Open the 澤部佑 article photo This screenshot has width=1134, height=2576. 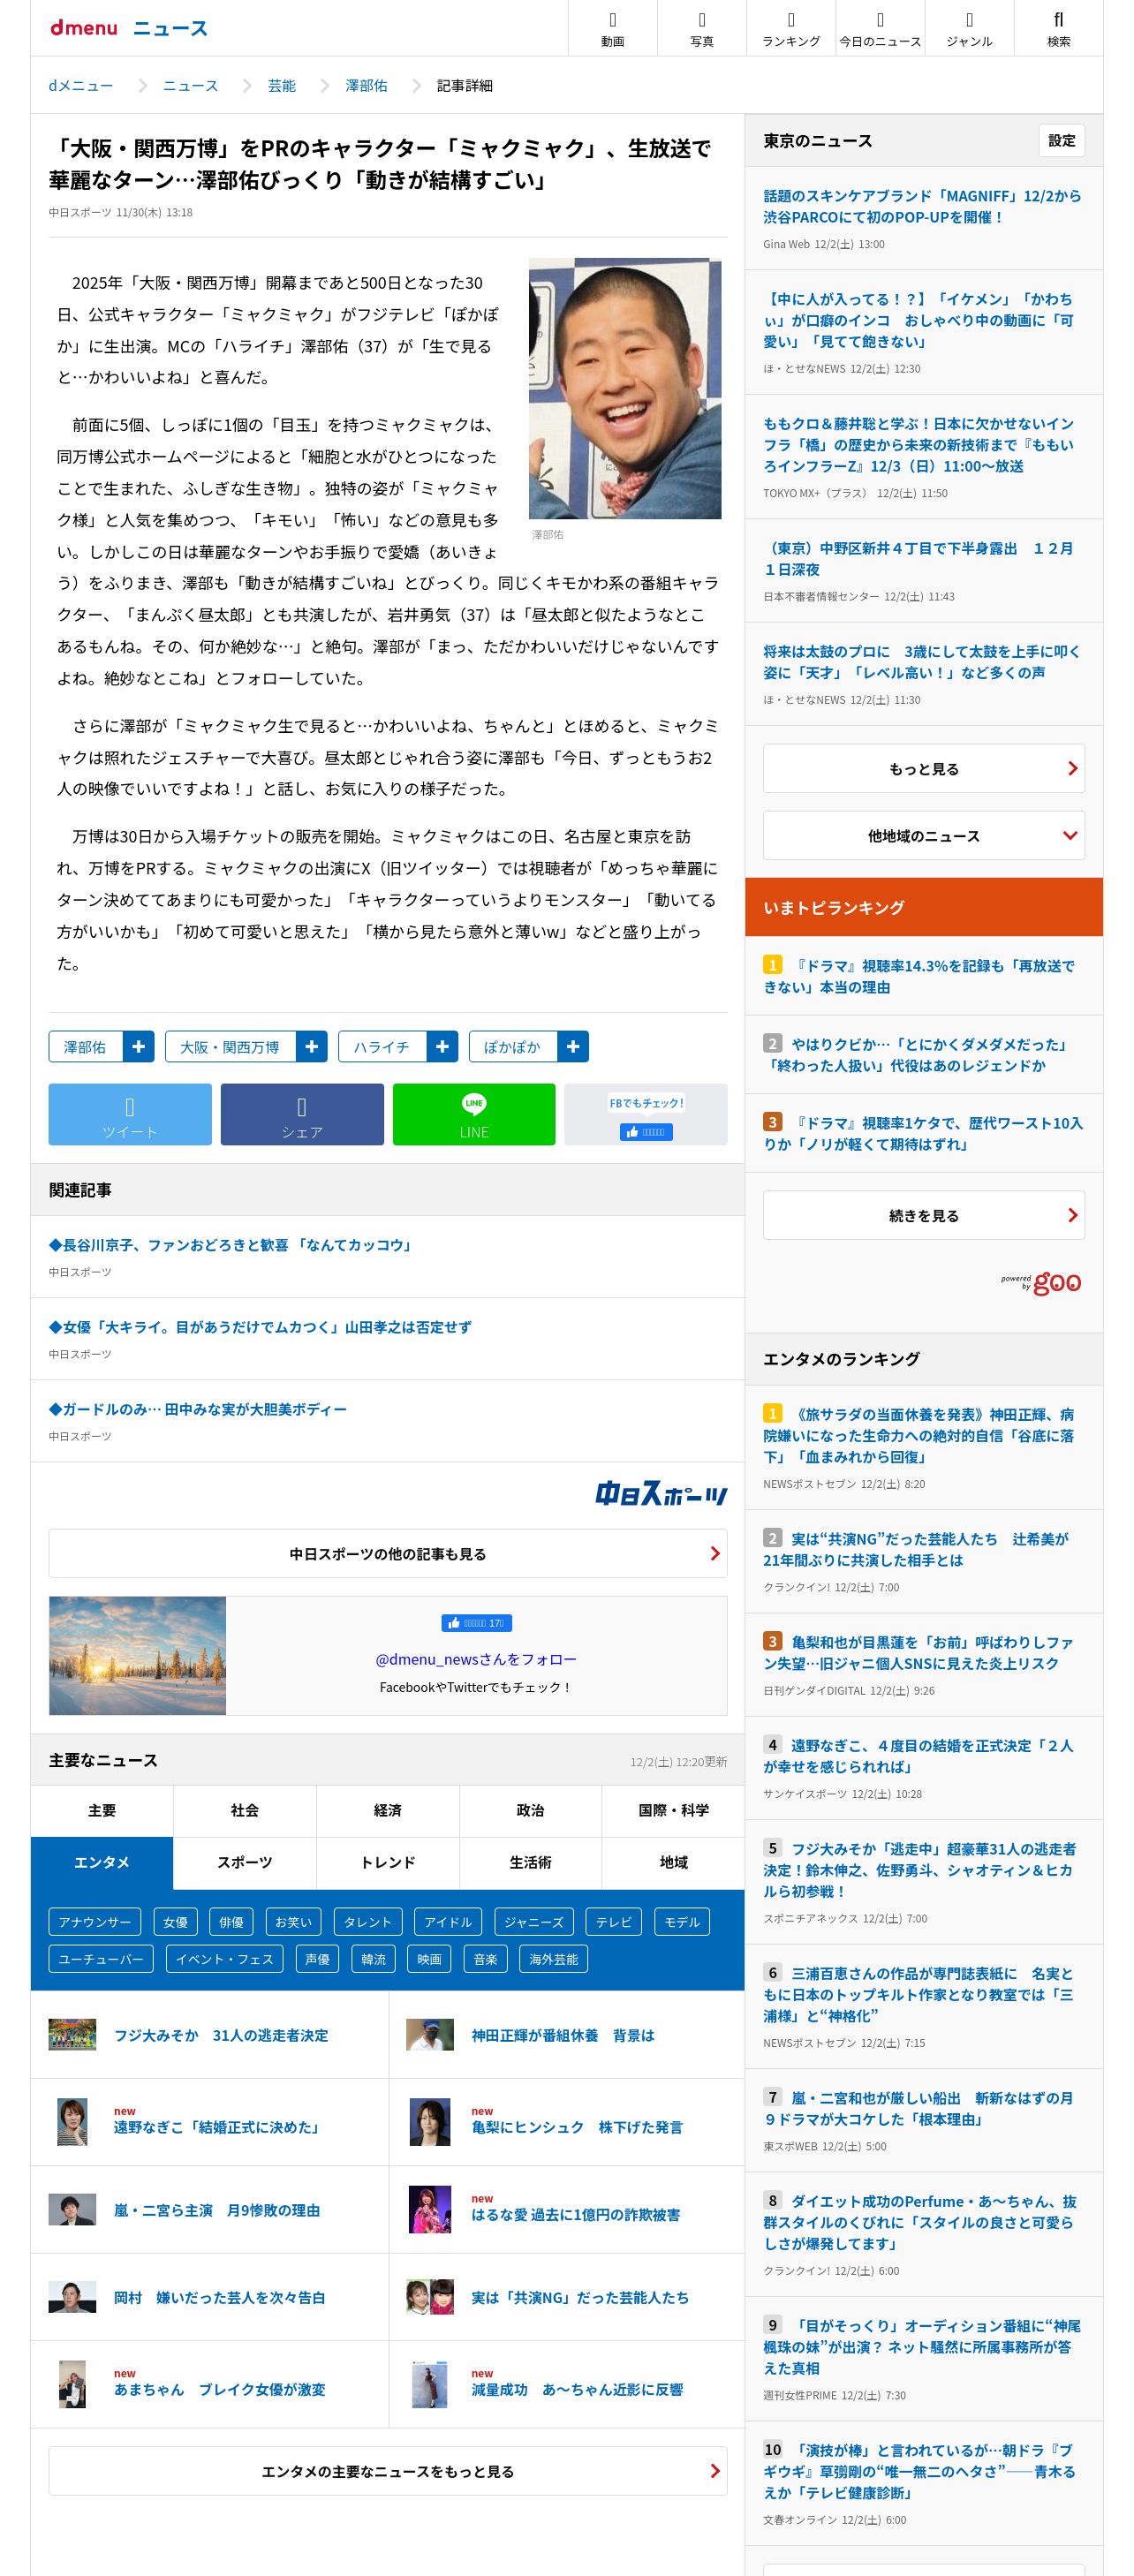(x=625, y=388)
